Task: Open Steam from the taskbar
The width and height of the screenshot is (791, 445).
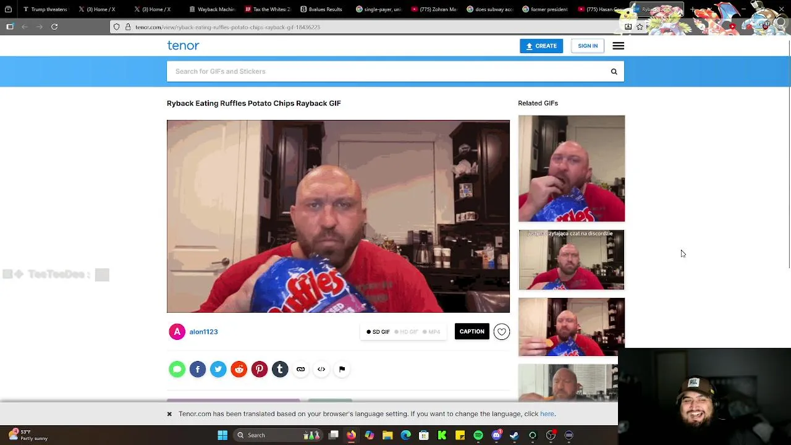Action: (x=514, y=435)
